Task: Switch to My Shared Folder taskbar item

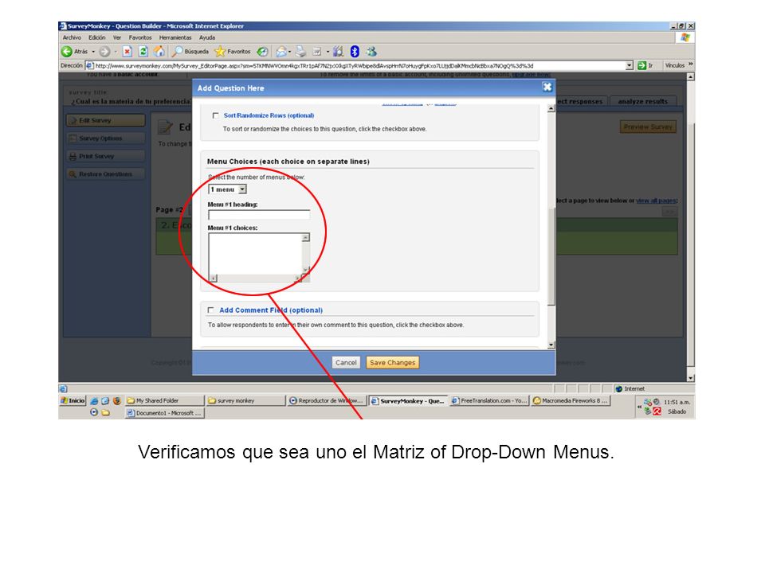Action: point(164,400)
